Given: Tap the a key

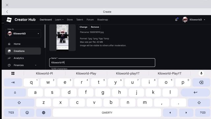Looking at the screenshot, I should coord(35,93).
